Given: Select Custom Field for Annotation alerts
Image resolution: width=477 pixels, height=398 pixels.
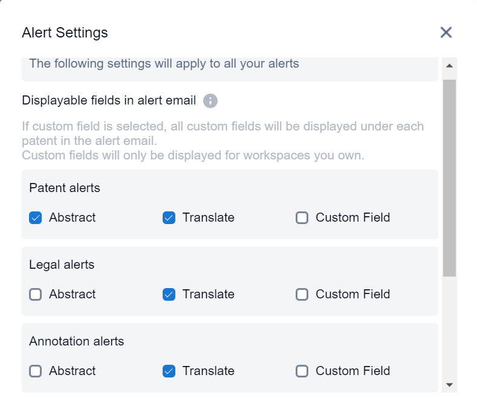Looking at the screenshot, I should (302, 371).
